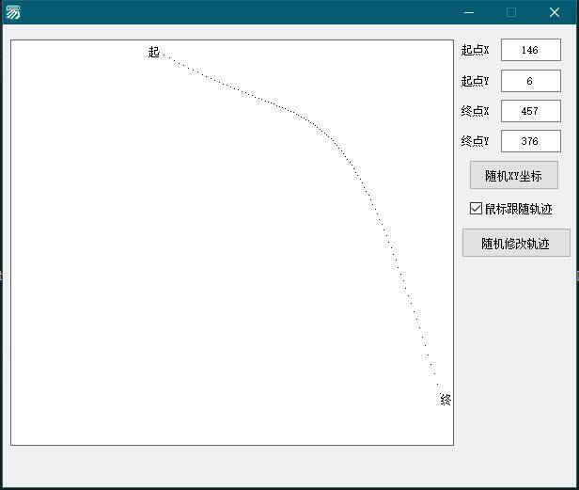579x490 pixels.
Task: Click the 鼠标跟随轨迹 checkbox label text
Action: [518, 209]
